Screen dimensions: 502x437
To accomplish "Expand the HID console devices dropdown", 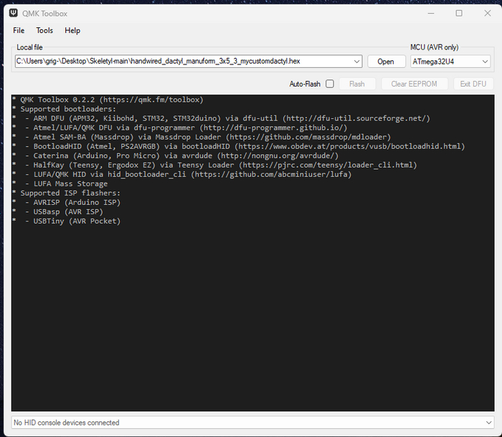I will pyautogui.click(x=252, y=422).
